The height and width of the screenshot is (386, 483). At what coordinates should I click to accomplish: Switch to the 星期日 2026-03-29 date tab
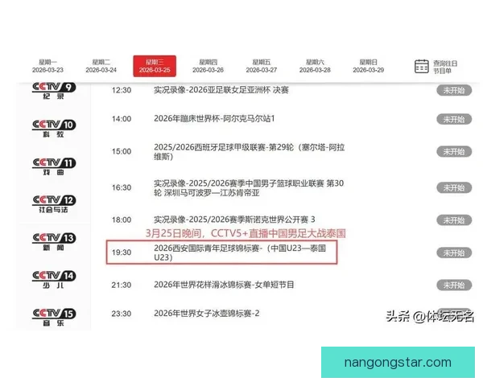click(x=369, y=66)
